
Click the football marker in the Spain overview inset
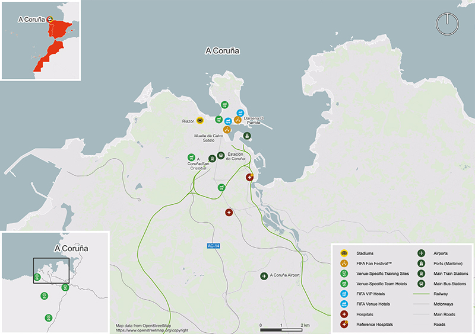(50, 20)
